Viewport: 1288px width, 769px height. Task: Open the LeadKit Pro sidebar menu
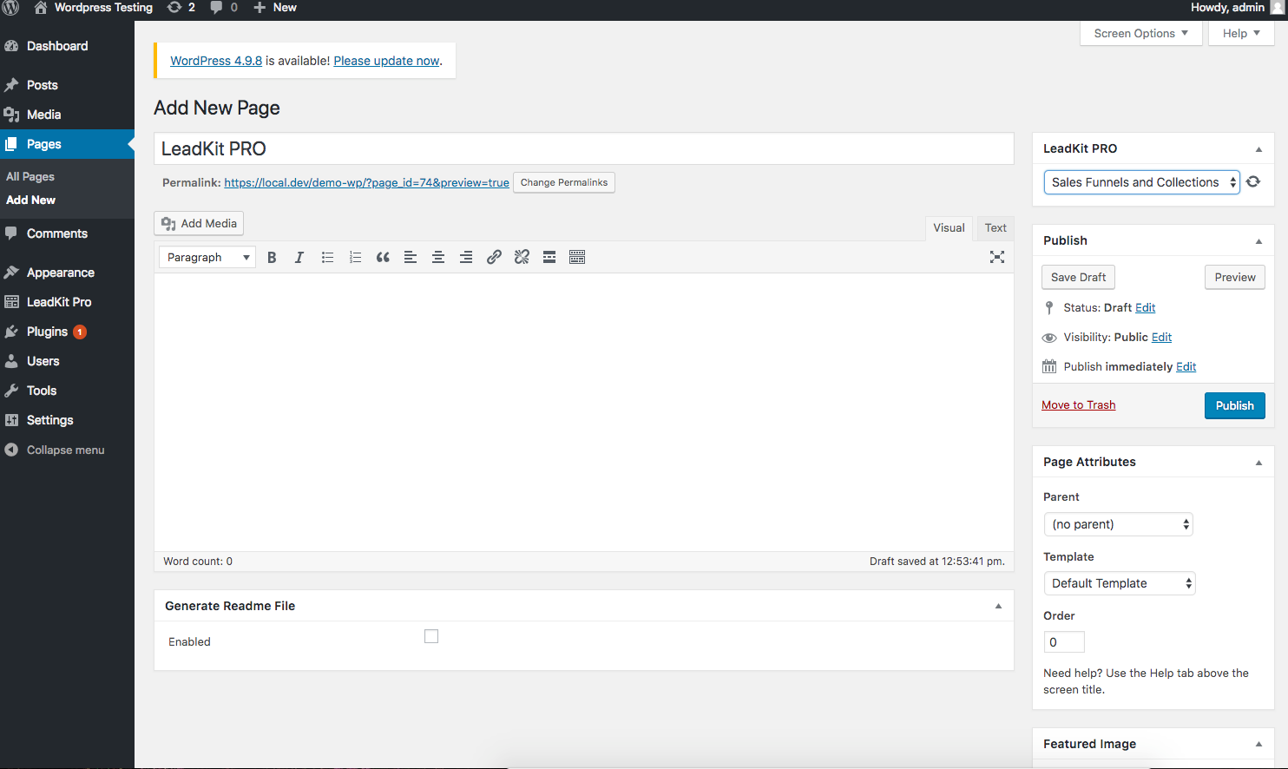59,302
